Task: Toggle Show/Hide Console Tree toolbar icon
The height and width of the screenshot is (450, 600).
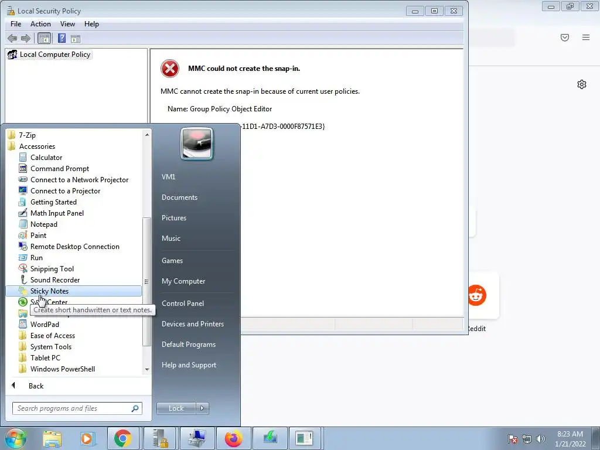Action: pyautogui.click(x=45, y=38)
